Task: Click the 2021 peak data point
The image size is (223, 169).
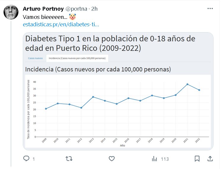Action: (x=187, y=84)
